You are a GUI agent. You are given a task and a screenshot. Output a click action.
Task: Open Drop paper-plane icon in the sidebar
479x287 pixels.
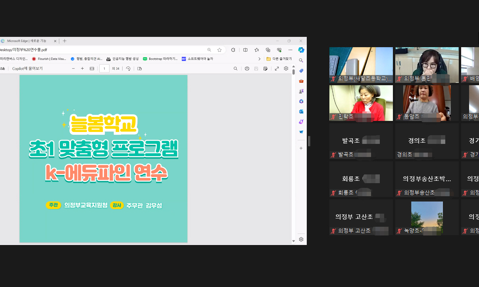(x=301, y=132)
